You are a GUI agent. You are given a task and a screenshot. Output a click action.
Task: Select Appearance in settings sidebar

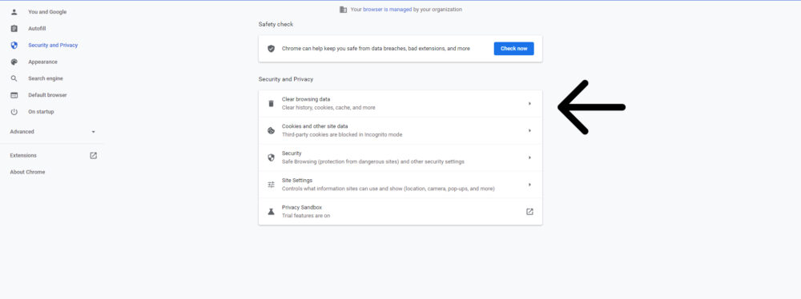43,62
